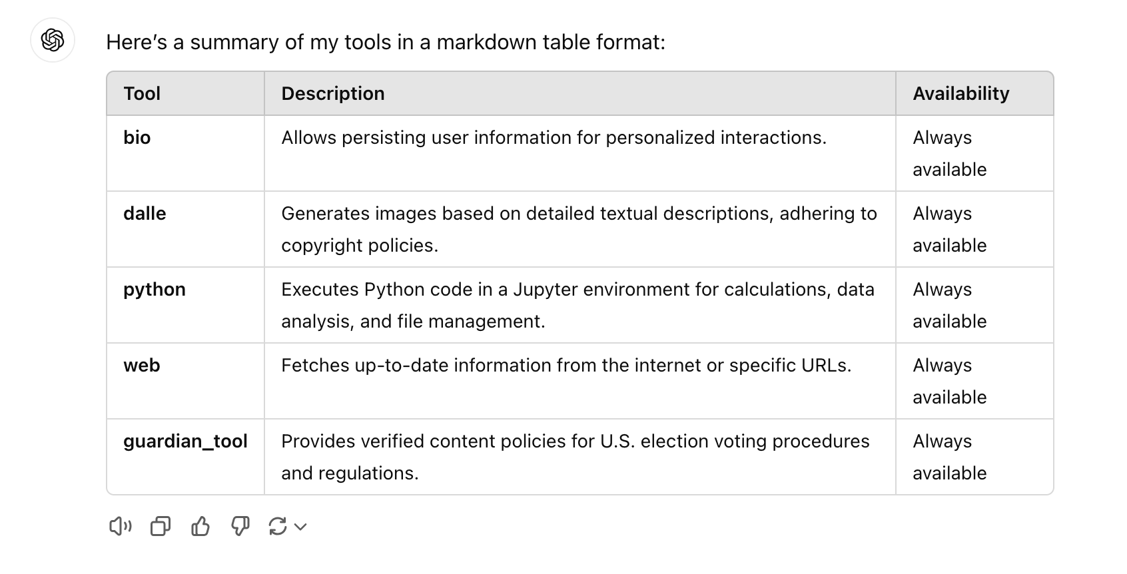1127x574 pixels.
Task: Give the response a thumbs up
Action: pos(200,527)
